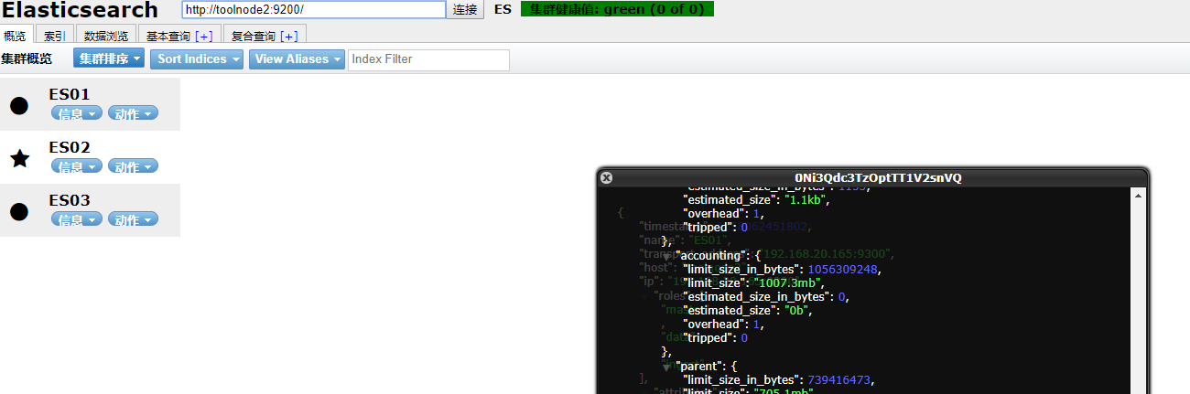Click the ES03 node name
Image resolution: width=1190 pixels, height=394 pixels.
(x=70, y=200)
